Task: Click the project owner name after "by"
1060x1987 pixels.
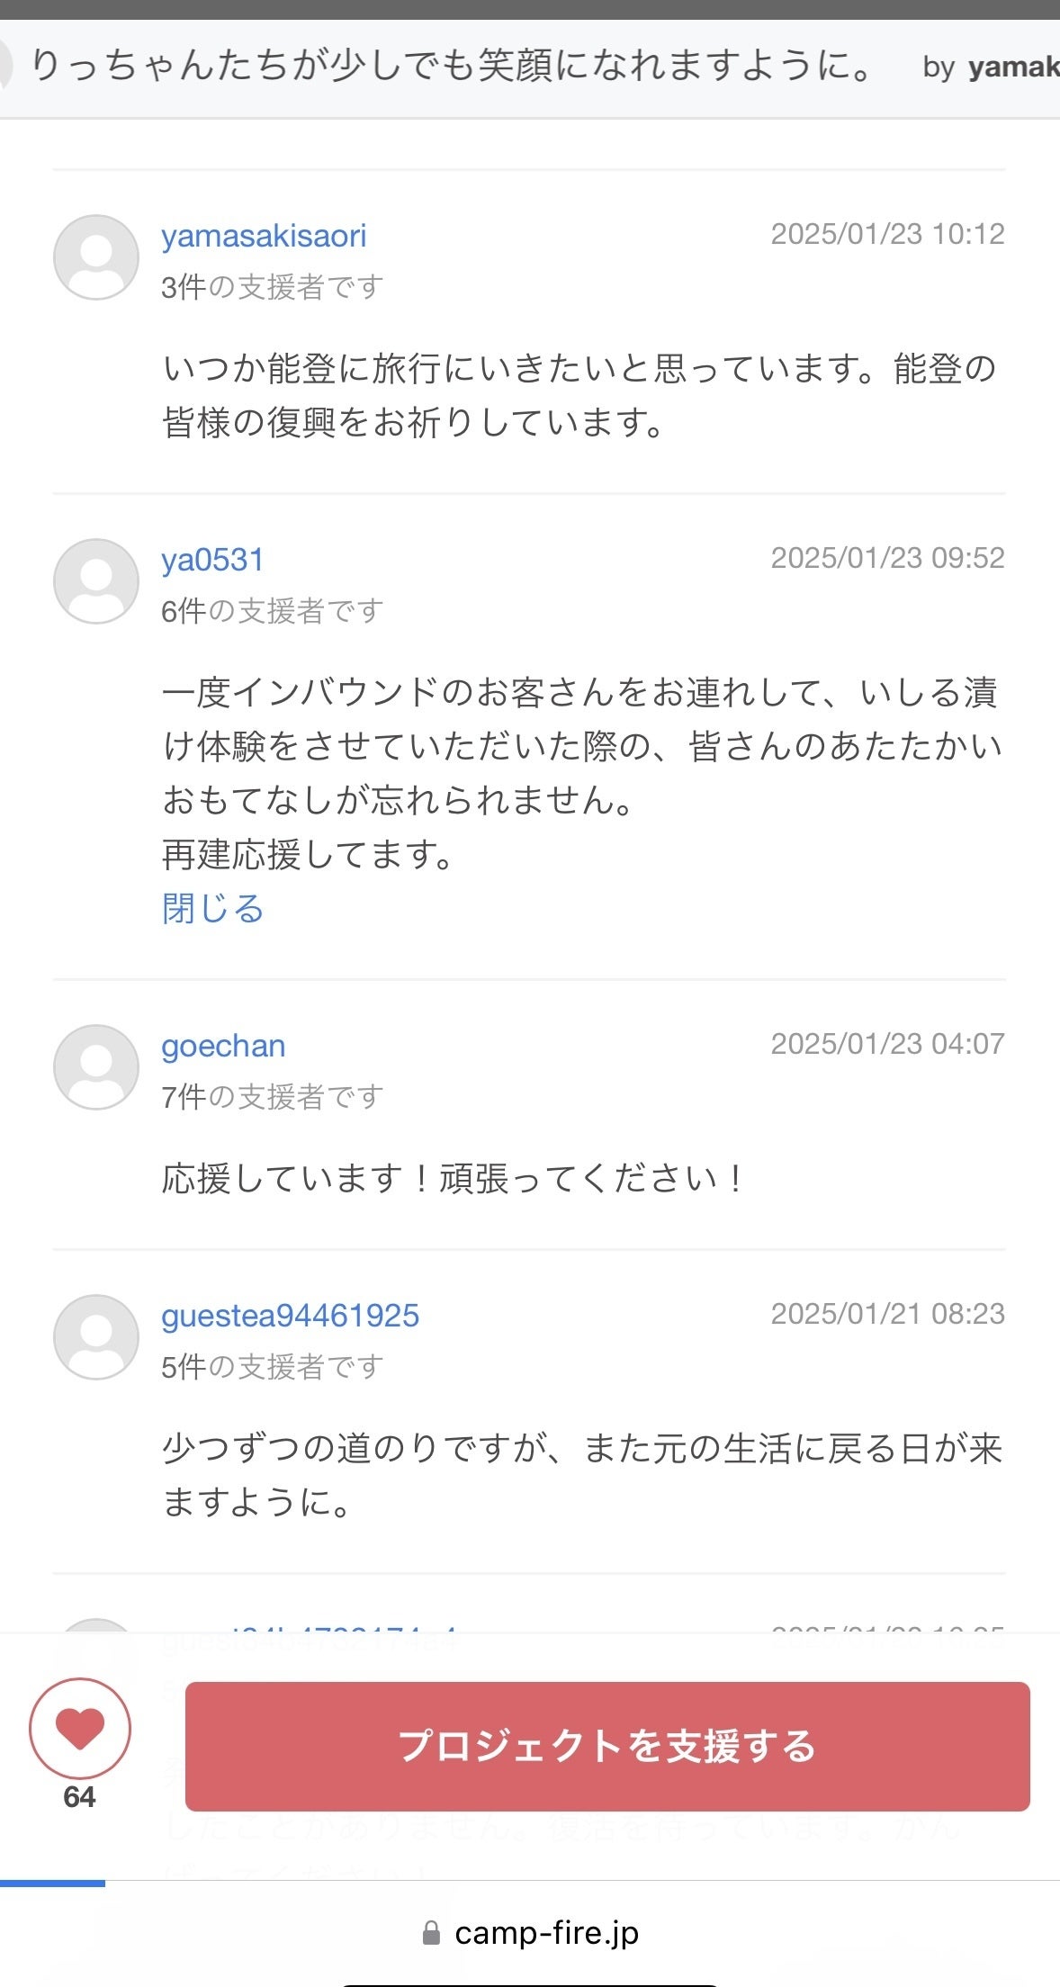Action: (x=1013, y=67)
